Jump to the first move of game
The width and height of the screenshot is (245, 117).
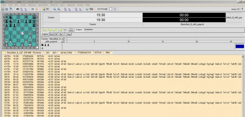[x=44, y=30]
